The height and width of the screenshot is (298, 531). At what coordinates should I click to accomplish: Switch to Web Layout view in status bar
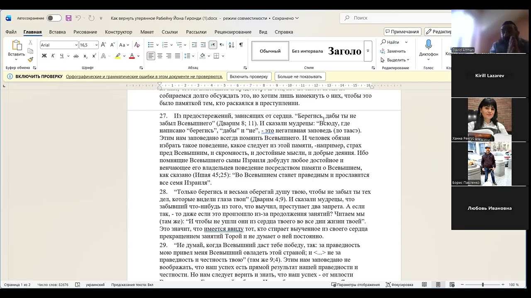[452, 285]
